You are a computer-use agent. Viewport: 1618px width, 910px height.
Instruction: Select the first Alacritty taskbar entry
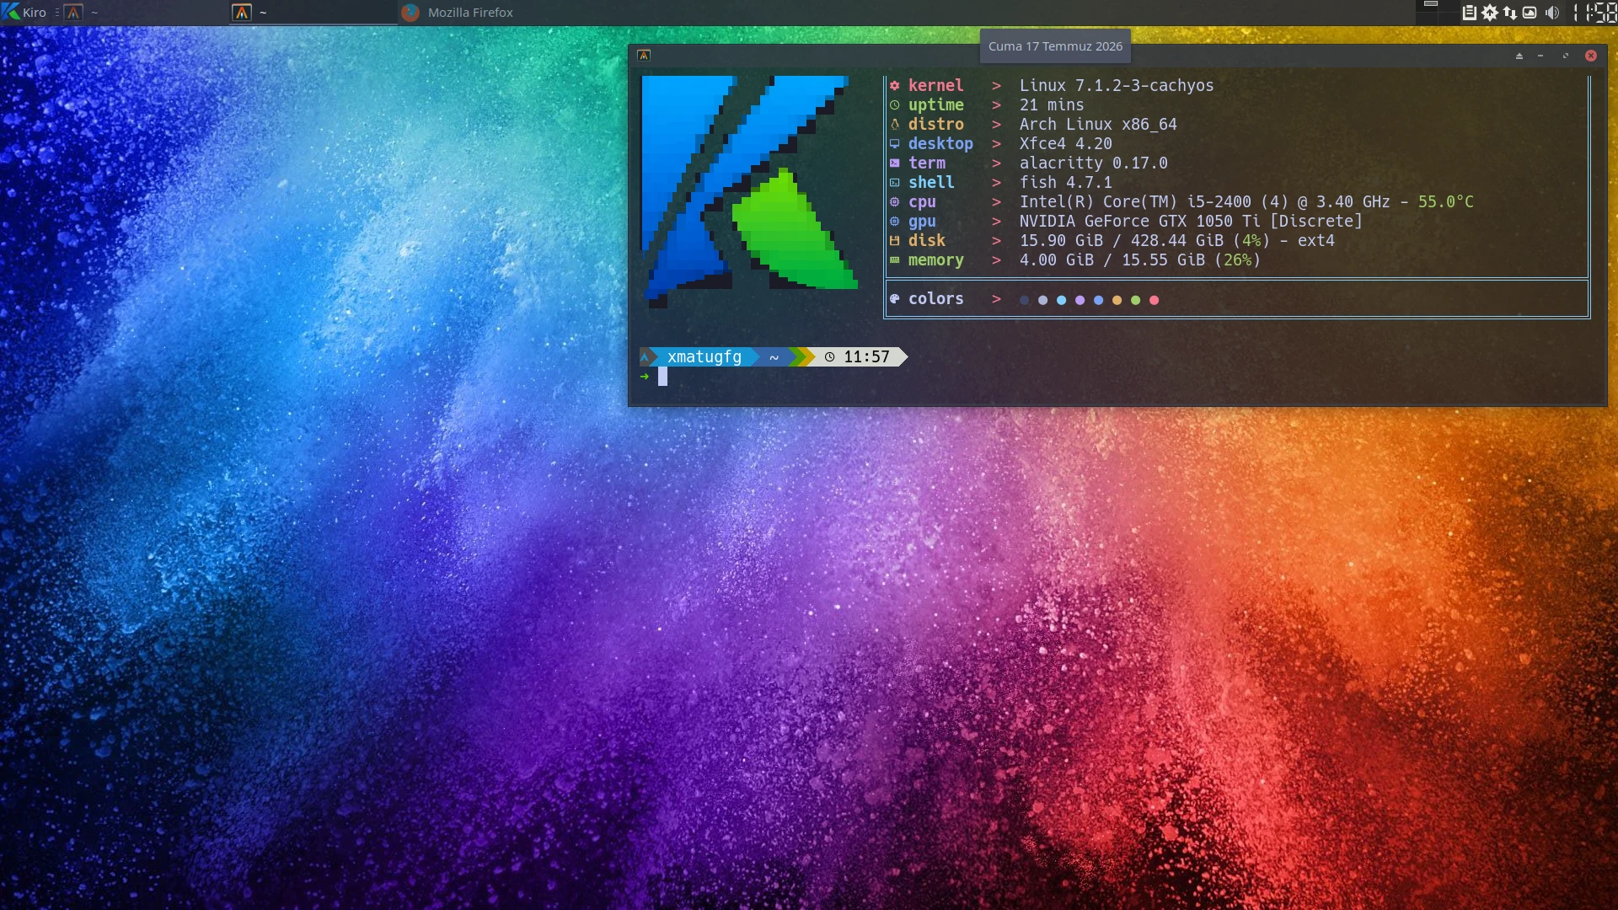(145, 13)
